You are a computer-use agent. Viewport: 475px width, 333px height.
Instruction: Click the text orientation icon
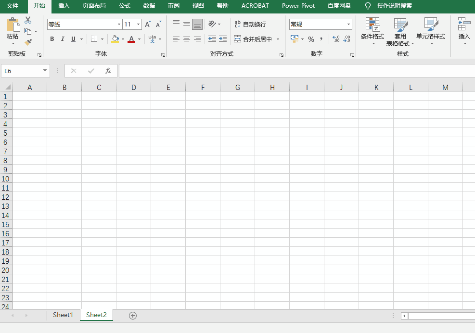pos(212,24)
